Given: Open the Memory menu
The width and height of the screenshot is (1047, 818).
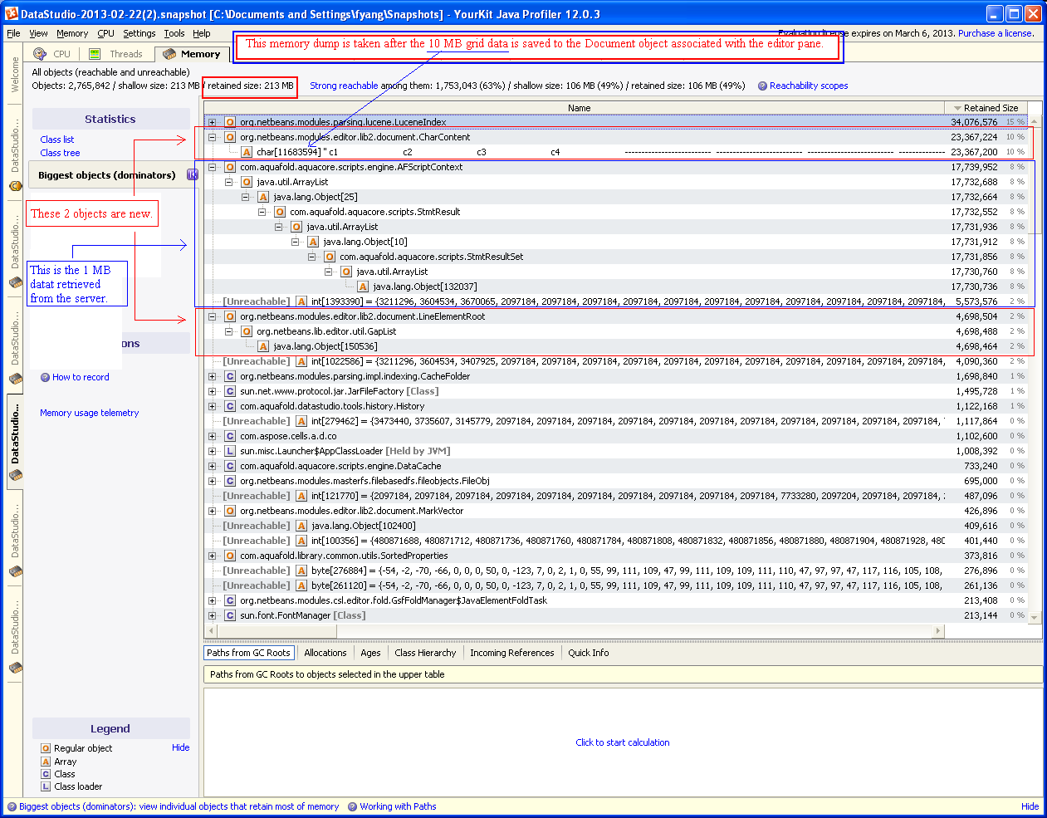Looking at the screenshot, I should (72, 33).
